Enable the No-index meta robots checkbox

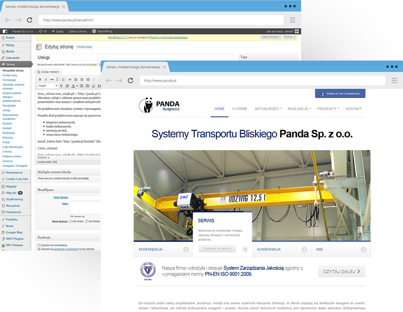pyautogui.click(x=72, y=221)
